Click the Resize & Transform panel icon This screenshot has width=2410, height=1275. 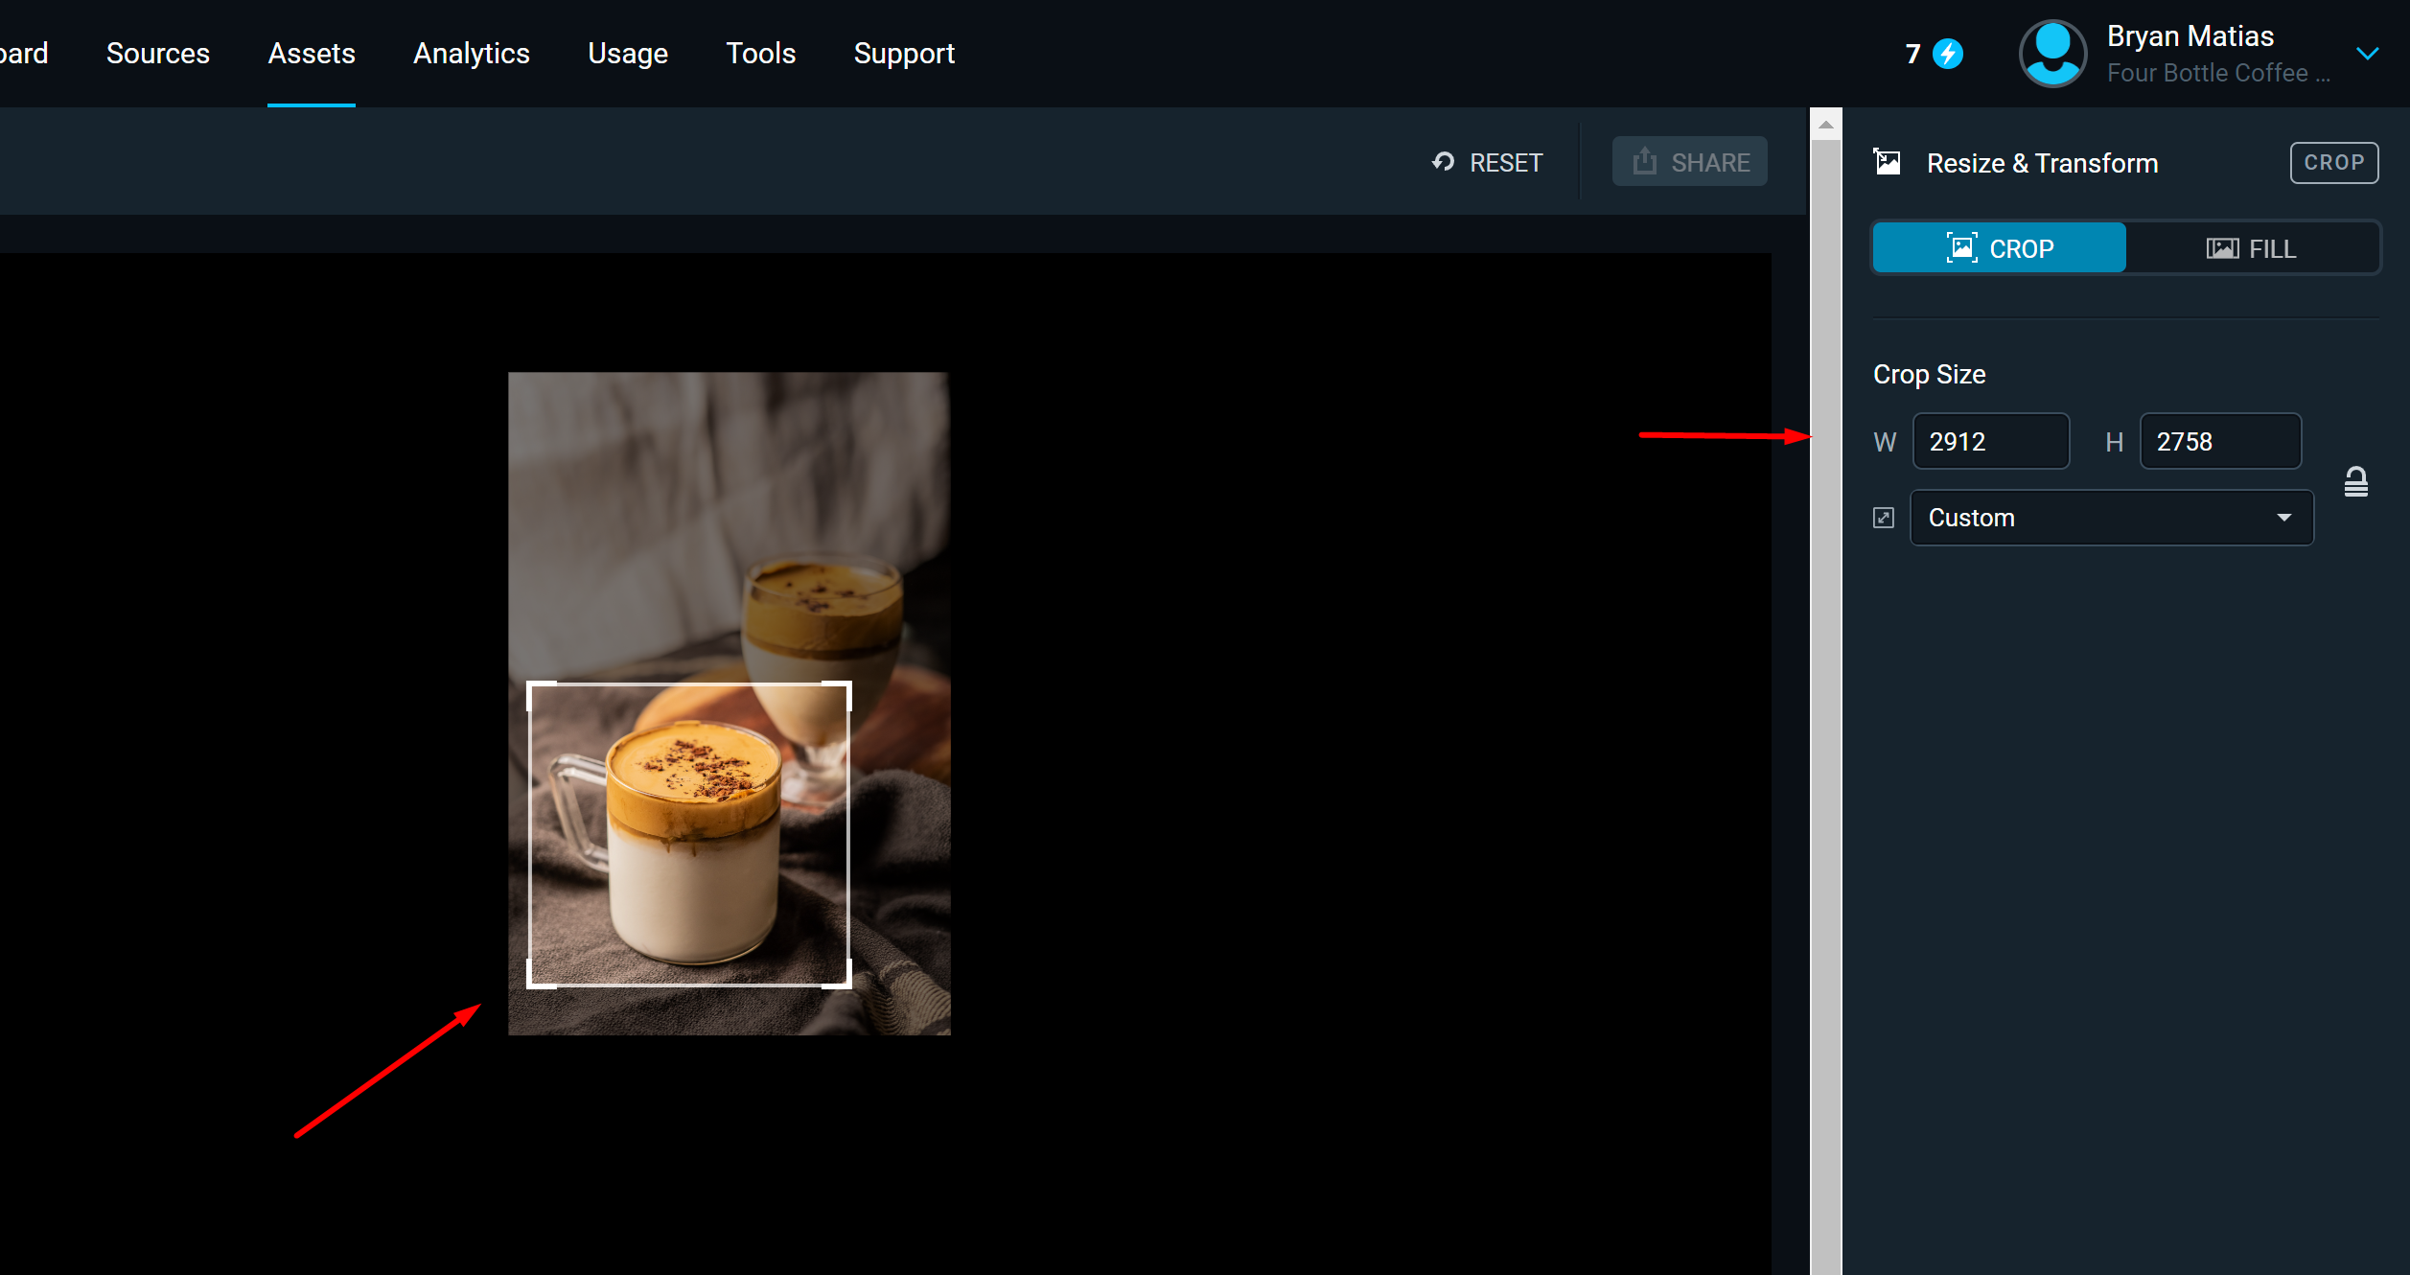pyautogui.click(x=1888, y=162)
